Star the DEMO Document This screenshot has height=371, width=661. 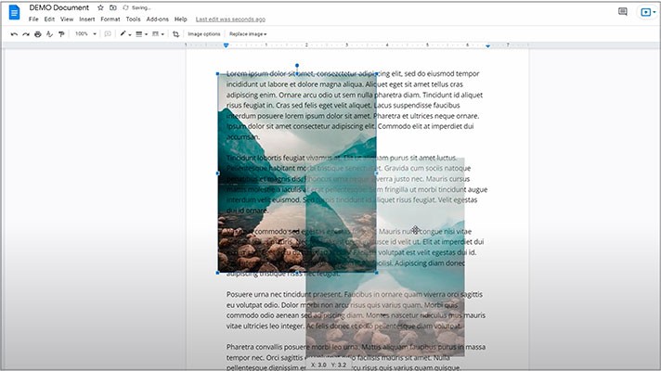click(x=100, y=7)
